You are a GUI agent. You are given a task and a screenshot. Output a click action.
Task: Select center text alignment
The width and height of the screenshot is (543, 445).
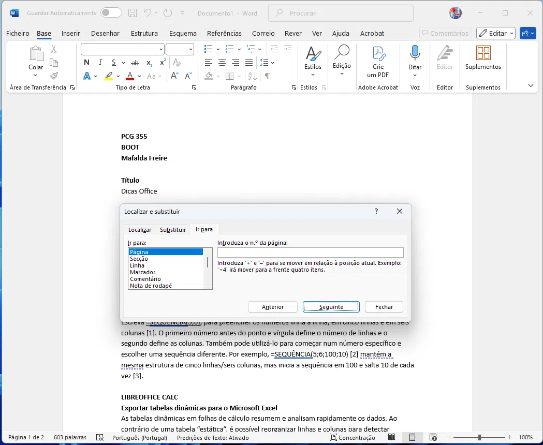[x=222, y=63]
